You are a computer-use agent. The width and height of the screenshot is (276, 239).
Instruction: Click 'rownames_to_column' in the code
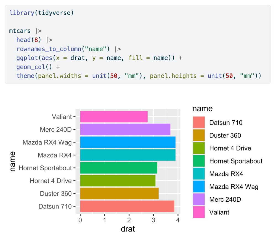click(49, 49)
